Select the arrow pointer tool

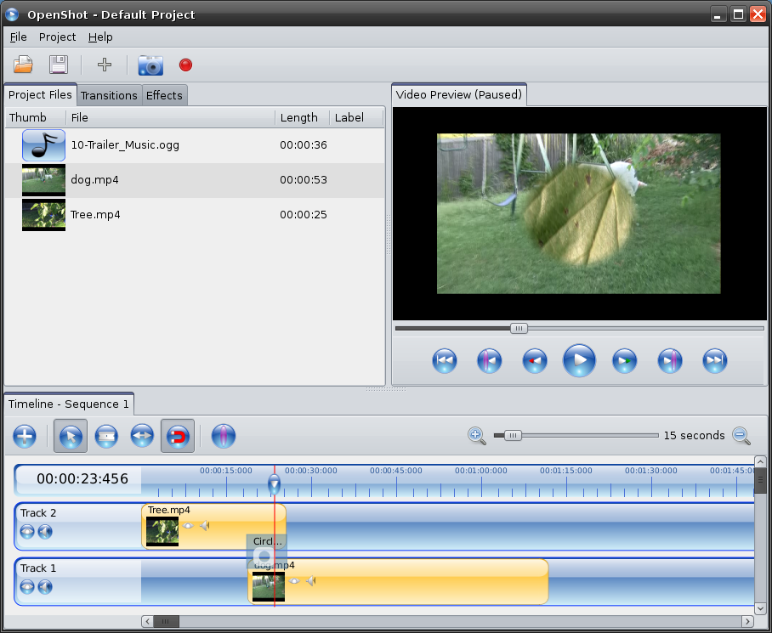(71, 437)
